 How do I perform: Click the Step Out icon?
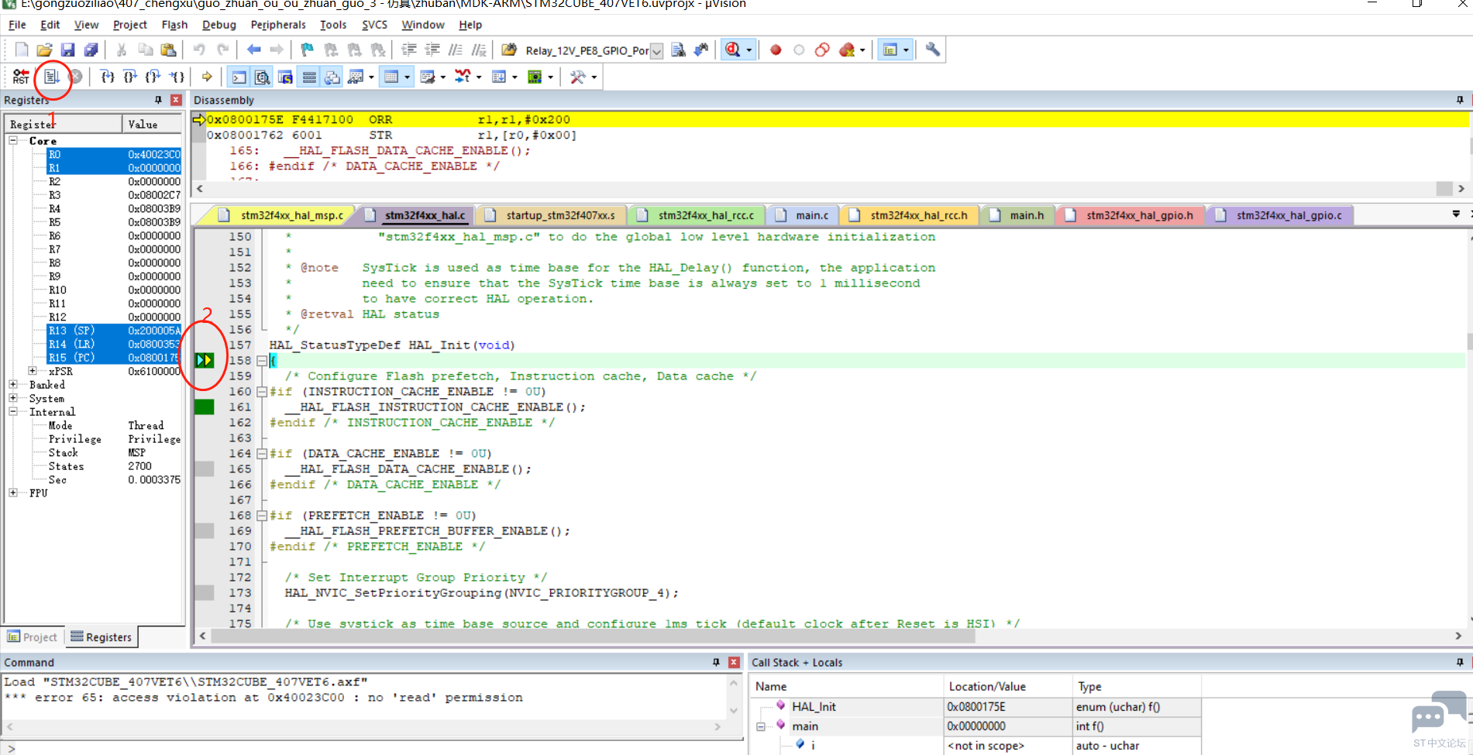click(x=153, y=77)
